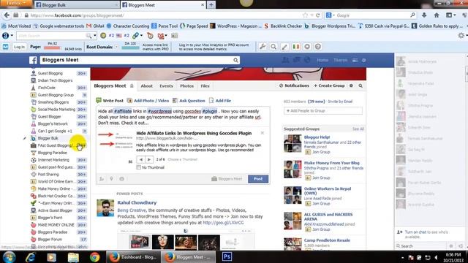Screen dimensions: 468x263
Task: Show the next link thumbnail
Action: coord(149,159)
